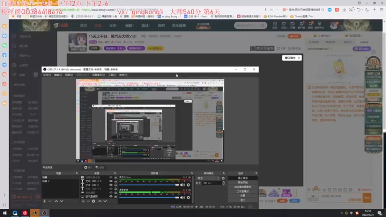The height and width of the screenshot is (217, 386).
Task: Open 桌面音频 channel settings gear
Action: point(188,197)
